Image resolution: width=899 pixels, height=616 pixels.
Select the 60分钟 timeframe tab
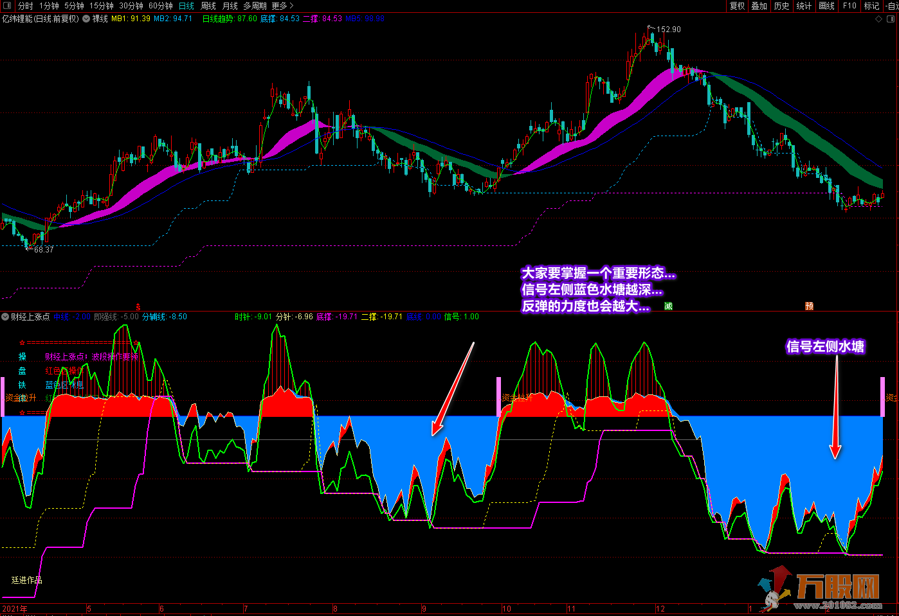161,6
